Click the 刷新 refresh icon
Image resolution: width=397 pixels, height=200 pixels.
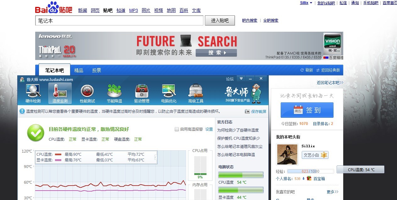(x=302, y=70)
